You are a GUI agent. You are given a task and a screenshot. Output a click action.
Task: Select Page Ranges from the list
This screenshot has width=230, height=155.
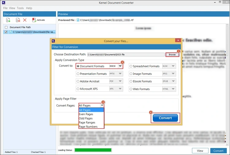87,123
